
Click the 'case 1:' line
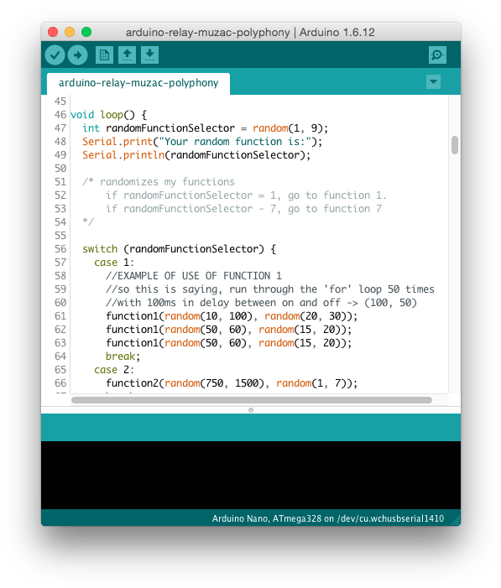114,263
